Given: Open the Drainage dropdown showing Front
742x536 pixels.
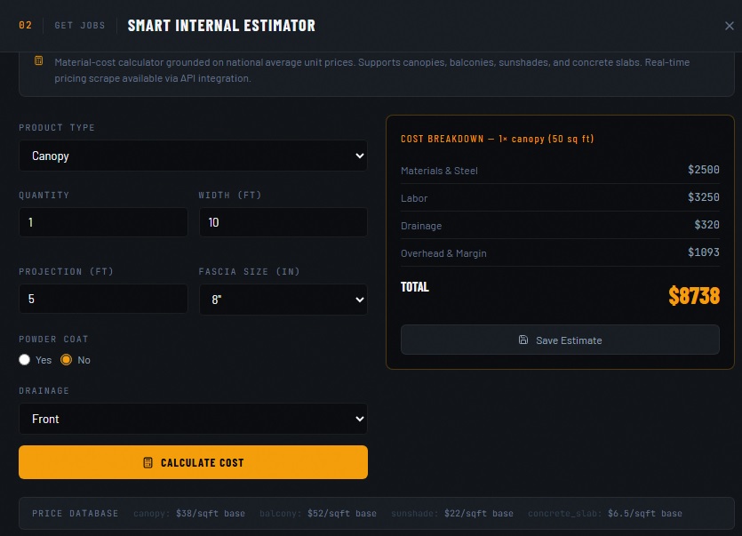Looking at the screenshot, I should 193,419.
